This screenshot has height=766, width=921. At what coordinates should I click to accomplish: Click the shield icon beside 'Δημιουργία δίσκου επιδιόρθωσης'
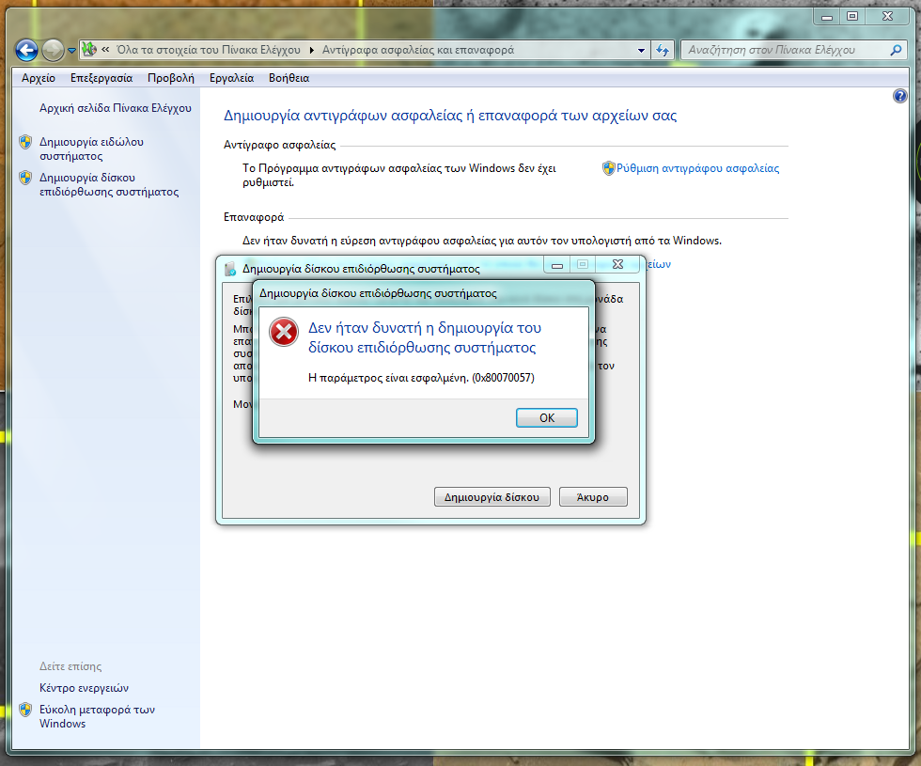pyautogui.click(x=25, y=178)
